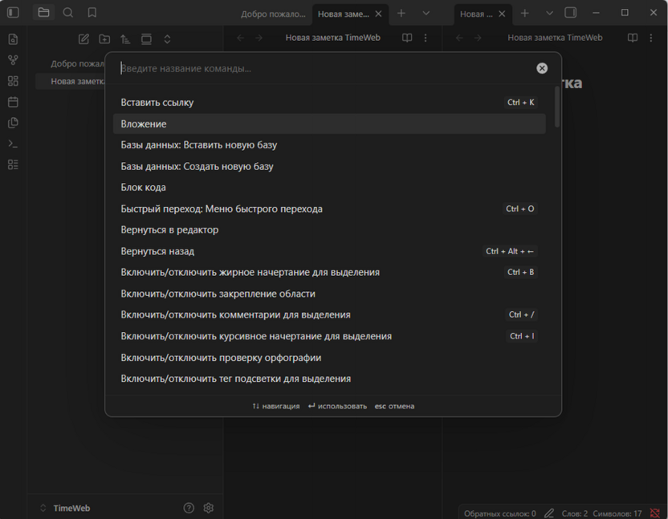Toggle the left sidebar
The height and width of the screenshot is (519, 668).
(13, 13)
